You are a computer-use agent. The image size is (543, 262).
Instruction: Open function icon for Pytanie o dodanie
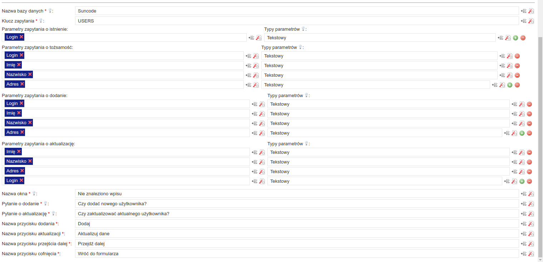click(531, 204)
